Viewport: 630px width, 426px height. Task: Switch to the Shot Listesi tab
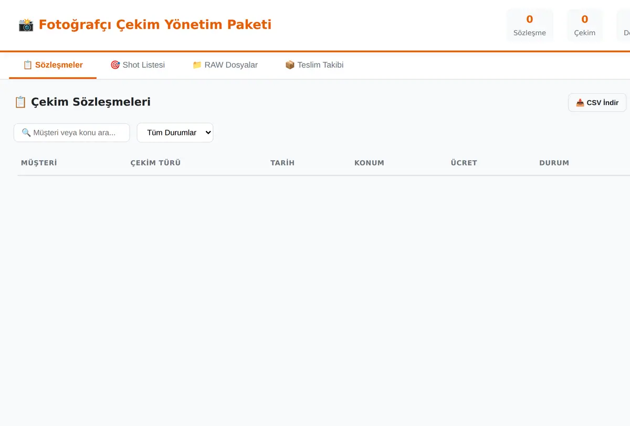pos(138,65)
